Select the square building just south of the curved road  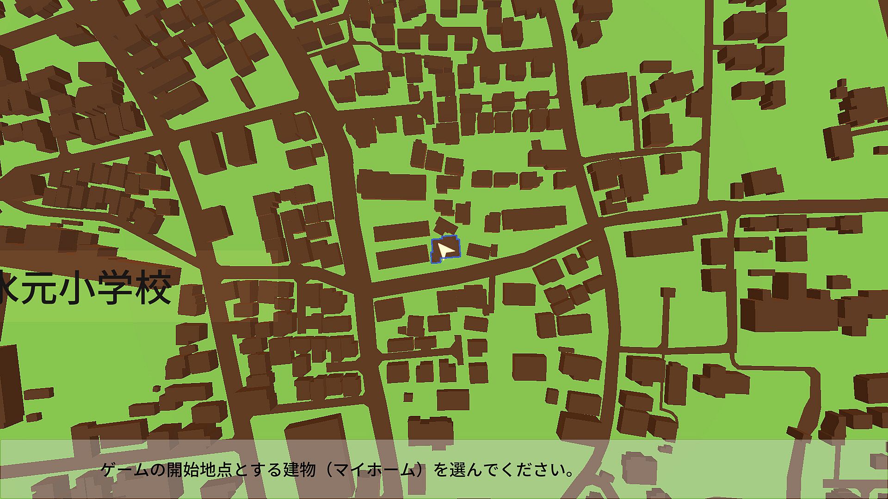point(519,294)
